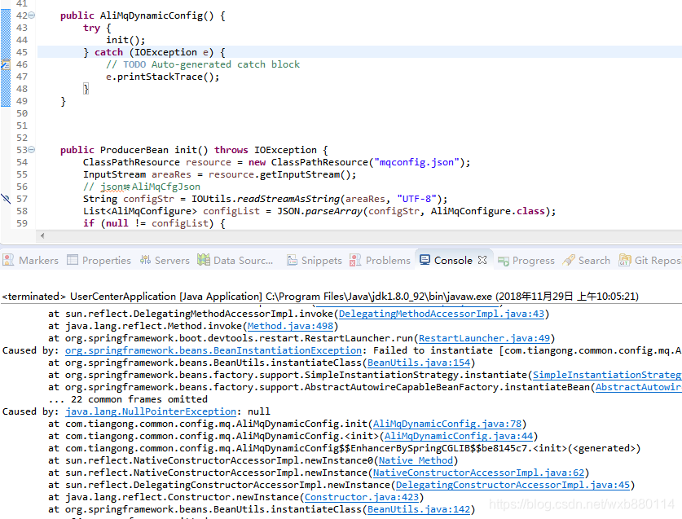Image resolution: width=682 pixels, height=519 pixels.
Task: Open the SimpleInstantiationStrategy stack trace link
Action: [x=607, y=375]
